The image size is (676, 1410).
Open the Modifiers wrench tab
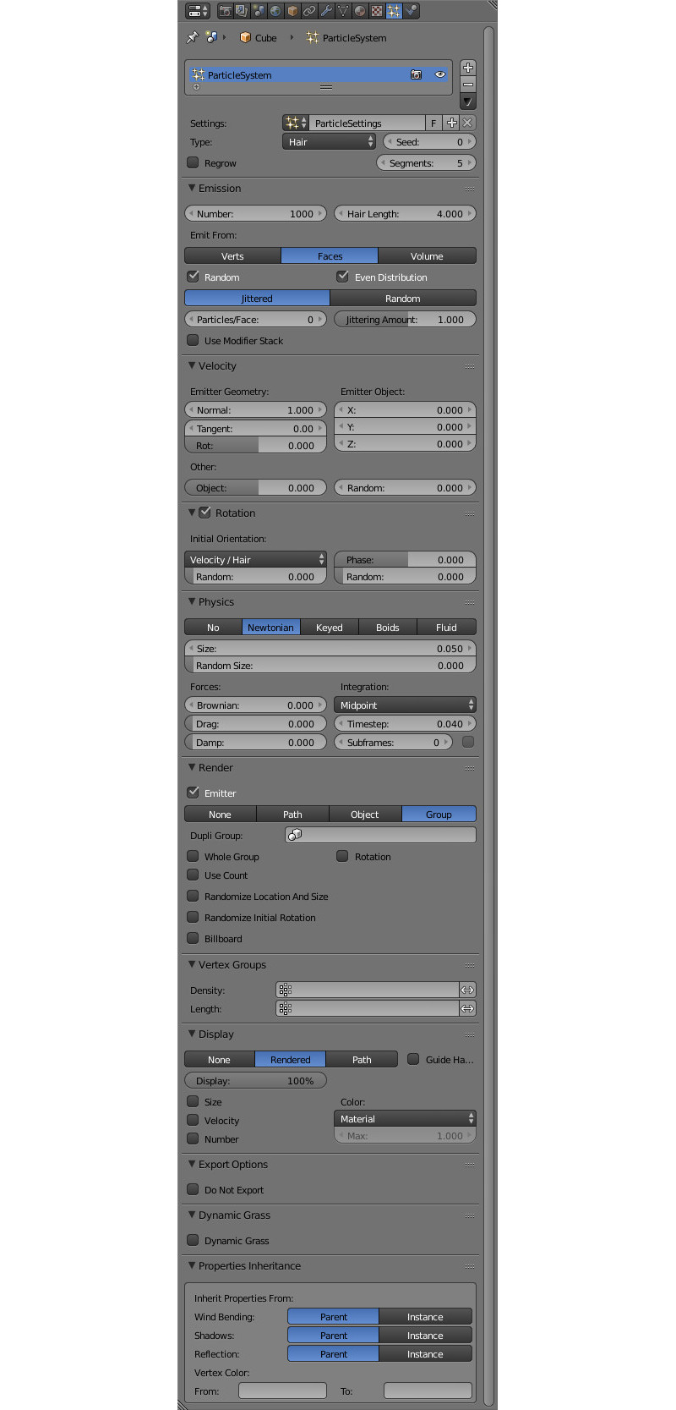click(x=326, y=11)
